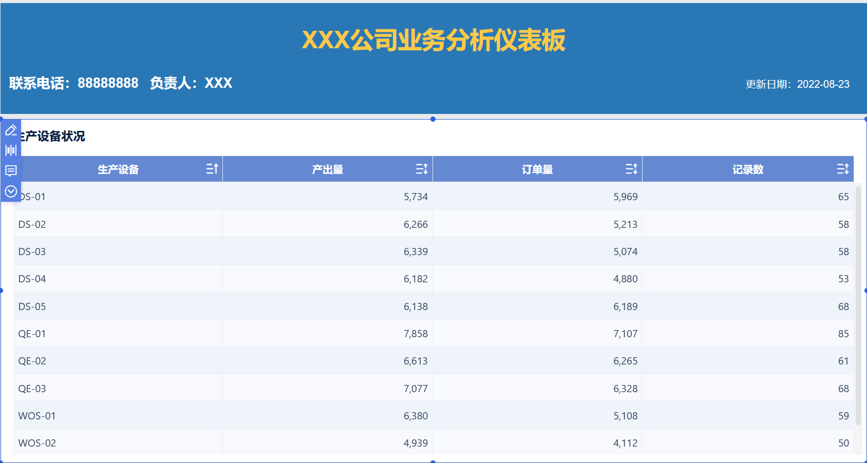This screenshot has height=463, width=867.
Task: Click output value 5,734
Action: (416, 197)
